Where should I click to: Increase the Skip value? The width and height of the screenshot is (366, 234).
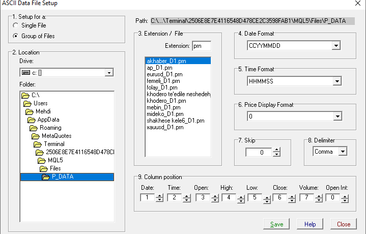tap(276, 150)
